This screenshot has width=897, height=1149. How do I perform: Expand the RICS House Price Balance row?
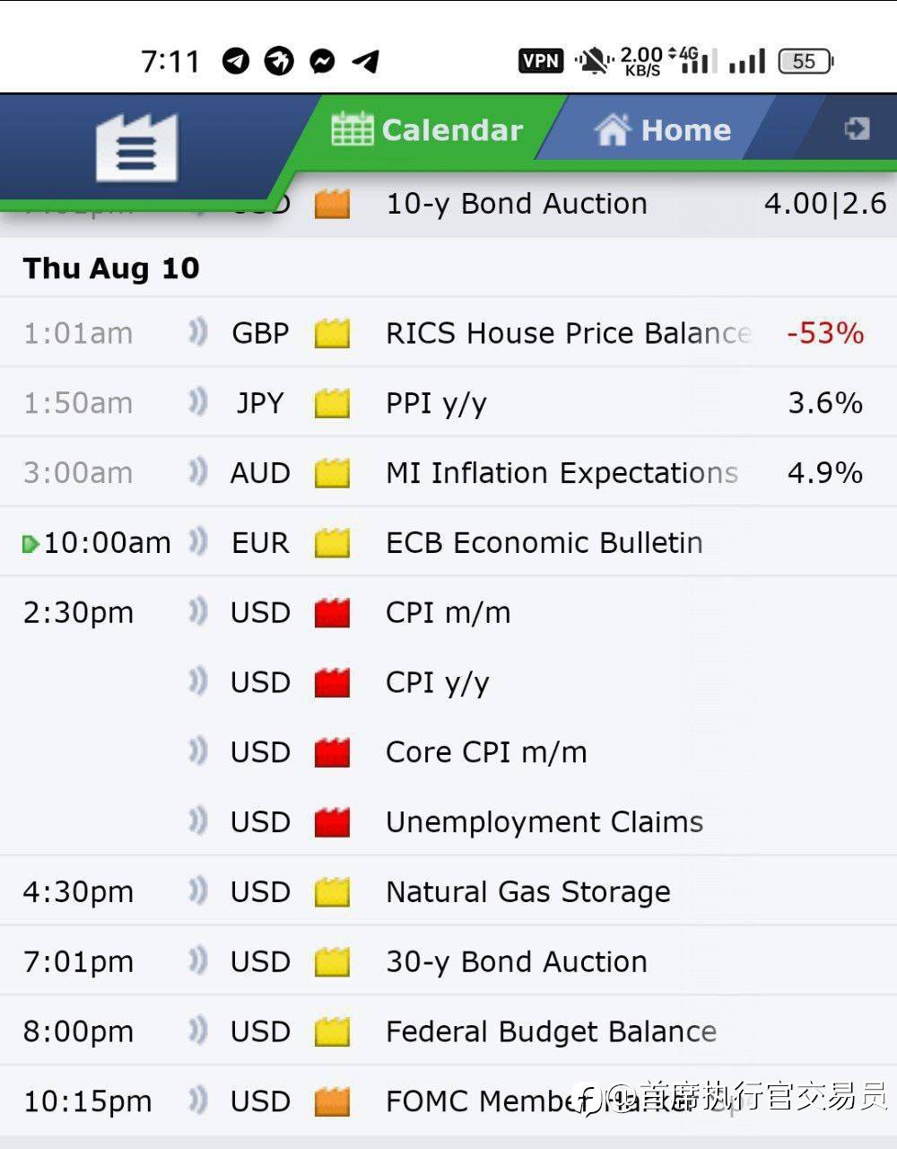point(448,333)
